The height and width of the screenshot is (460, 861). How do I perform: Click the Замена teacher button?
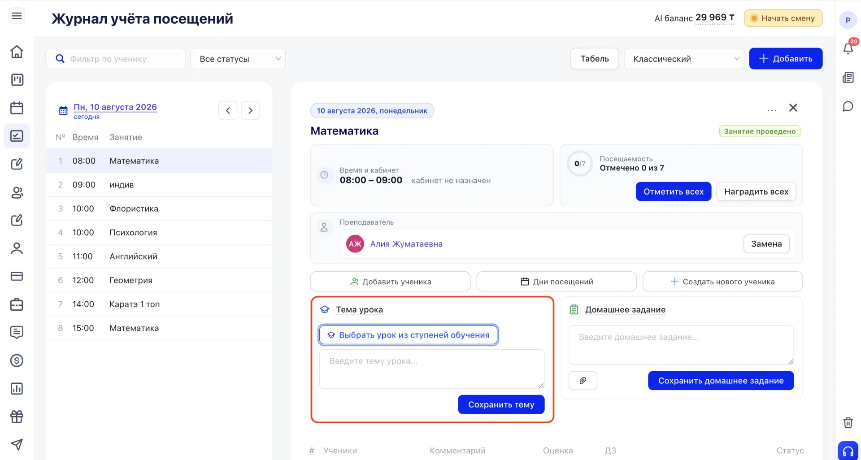(x=766, y=244)
